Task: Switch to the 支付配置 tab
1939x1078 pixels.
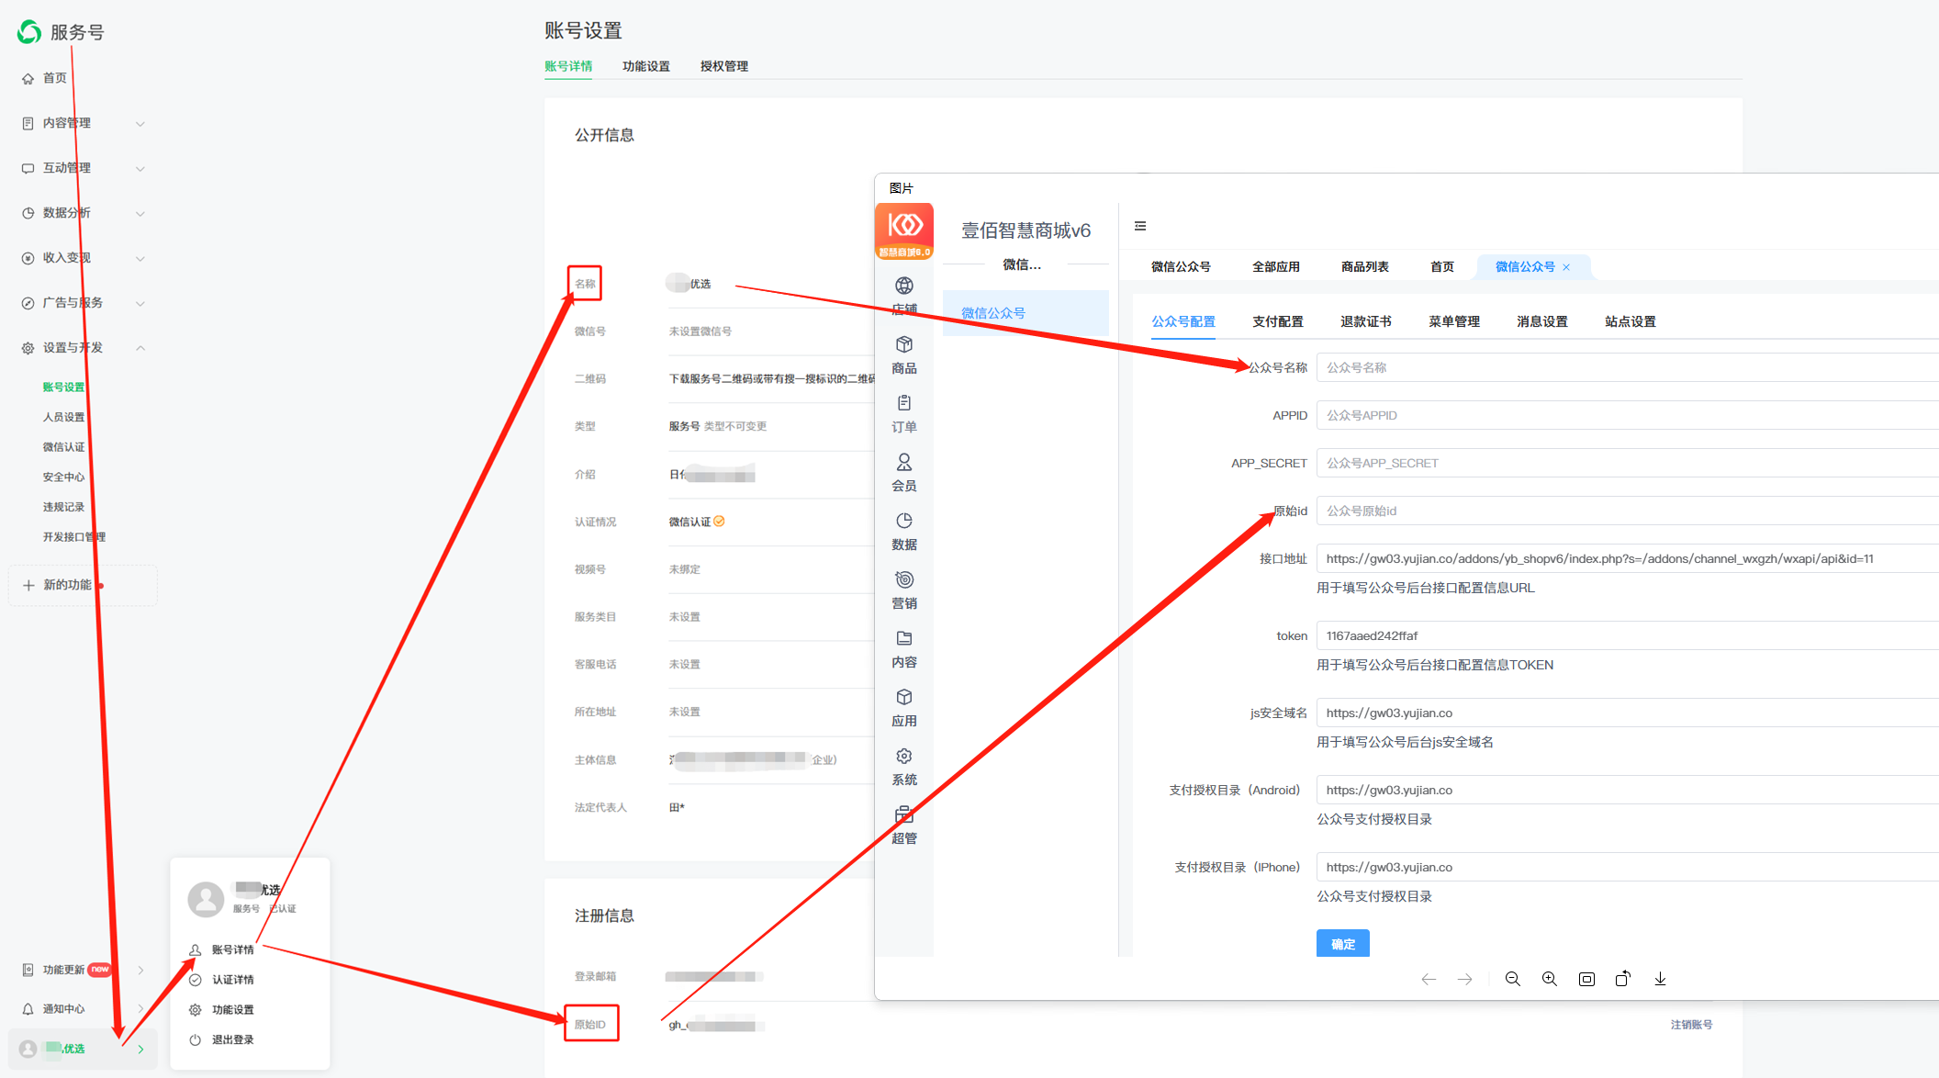Action: click(1278, 321)
